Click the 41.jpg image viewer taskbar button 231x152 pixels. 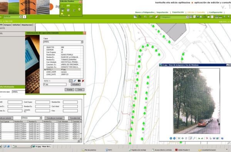click(42, 146)
